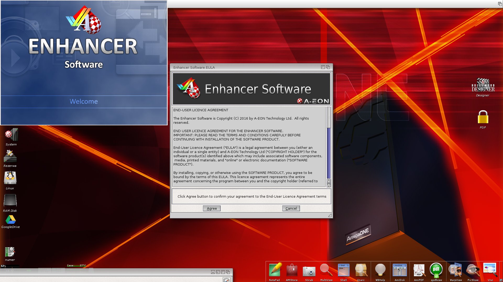
Task: Open the GoogleDrive desktop icon
Action: coord(10,222)
